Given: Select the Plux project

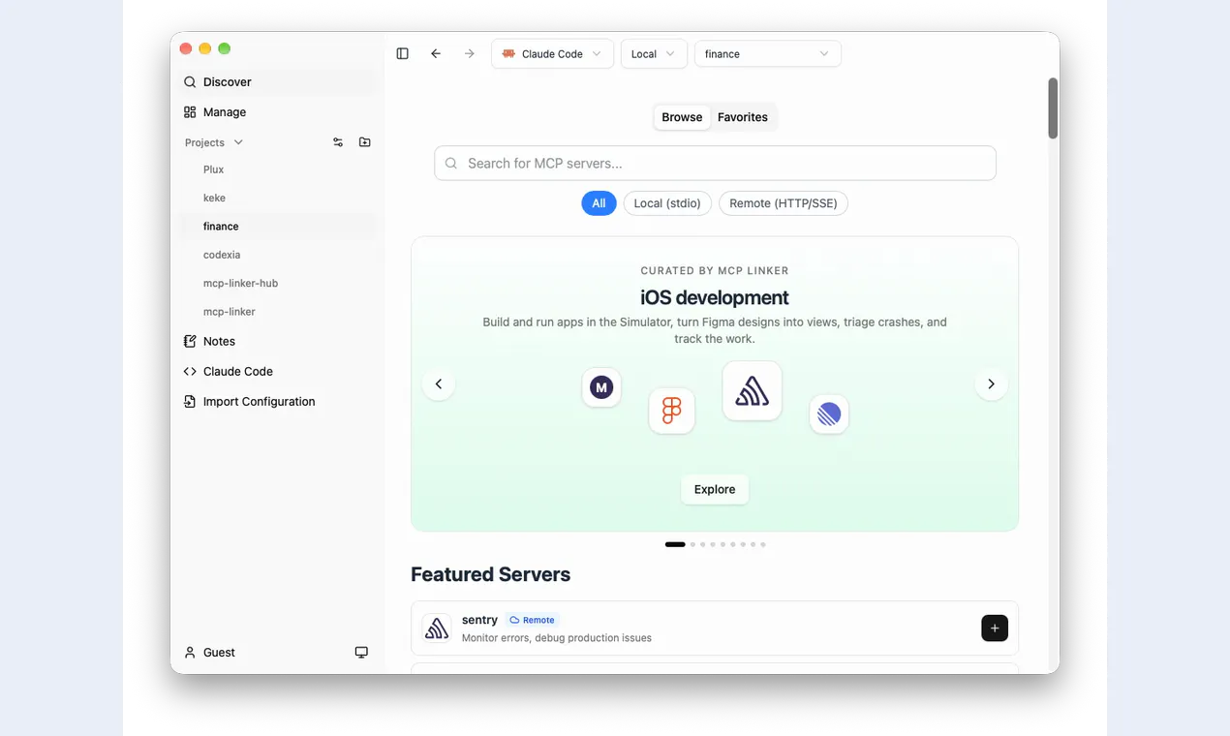Looking at the screenshot, I should [x=277, y=169].
